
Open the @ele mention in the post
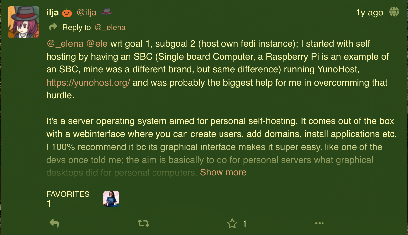pos(97,44)
